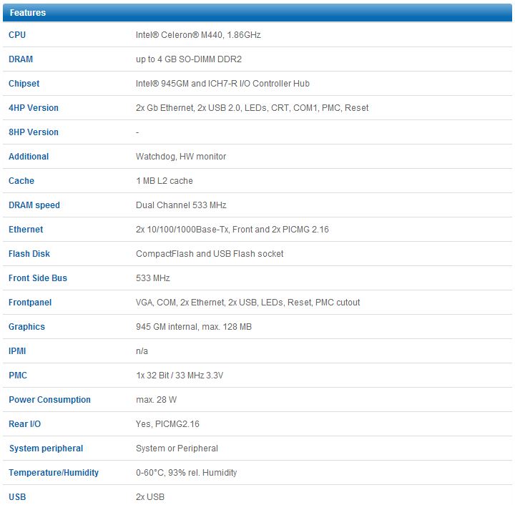Click '533 MHz' Front Side Bus value
Image resolution: width=515 pixels, height=505 pixels.
[x=153, y=278]
